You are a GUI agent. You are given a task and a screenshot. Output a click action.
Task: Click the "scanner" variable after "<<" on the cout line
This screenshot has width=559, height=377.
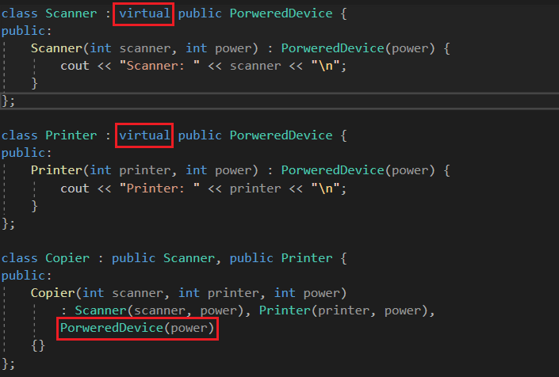255,66
